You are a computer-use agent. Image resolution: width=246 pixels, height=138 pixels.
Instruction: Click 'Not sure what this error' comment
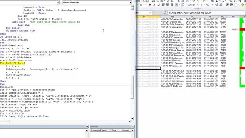pos(55,22)
